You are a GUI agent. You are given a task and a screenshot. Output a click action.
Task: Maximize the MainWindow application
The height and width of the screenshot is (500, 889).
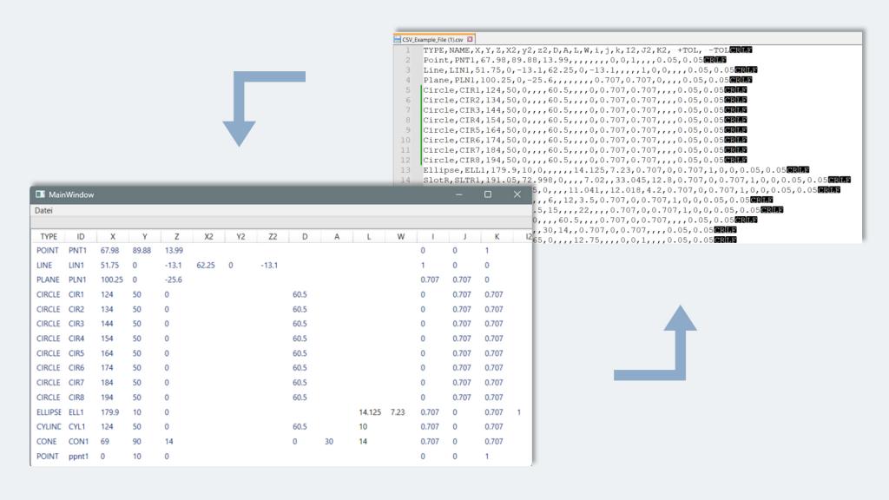click(x=488, y=194)
